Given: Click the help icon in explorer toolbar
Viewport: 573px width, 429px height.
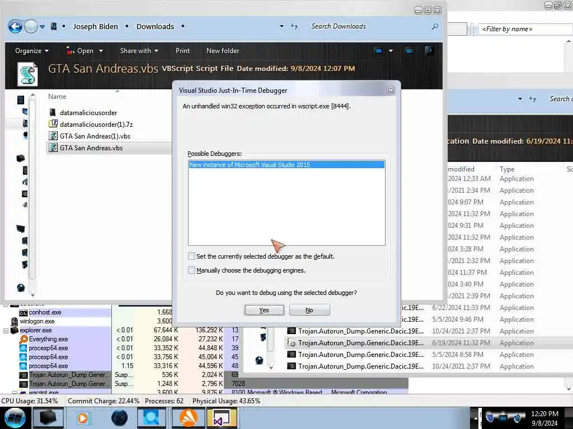Looking at the screenshot, I should [x=429, y=50].
